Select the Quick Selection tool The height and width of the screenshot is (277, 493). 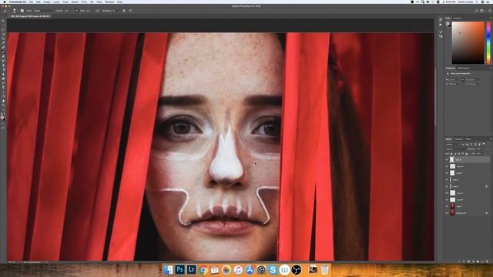pyautogui.click(x=3, y=34)
